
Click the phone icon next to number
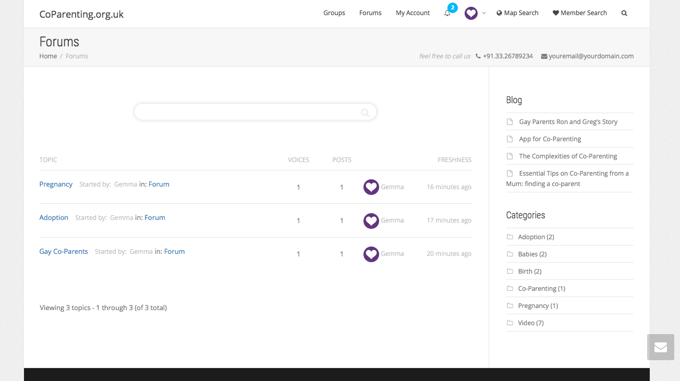coord(478,56)
